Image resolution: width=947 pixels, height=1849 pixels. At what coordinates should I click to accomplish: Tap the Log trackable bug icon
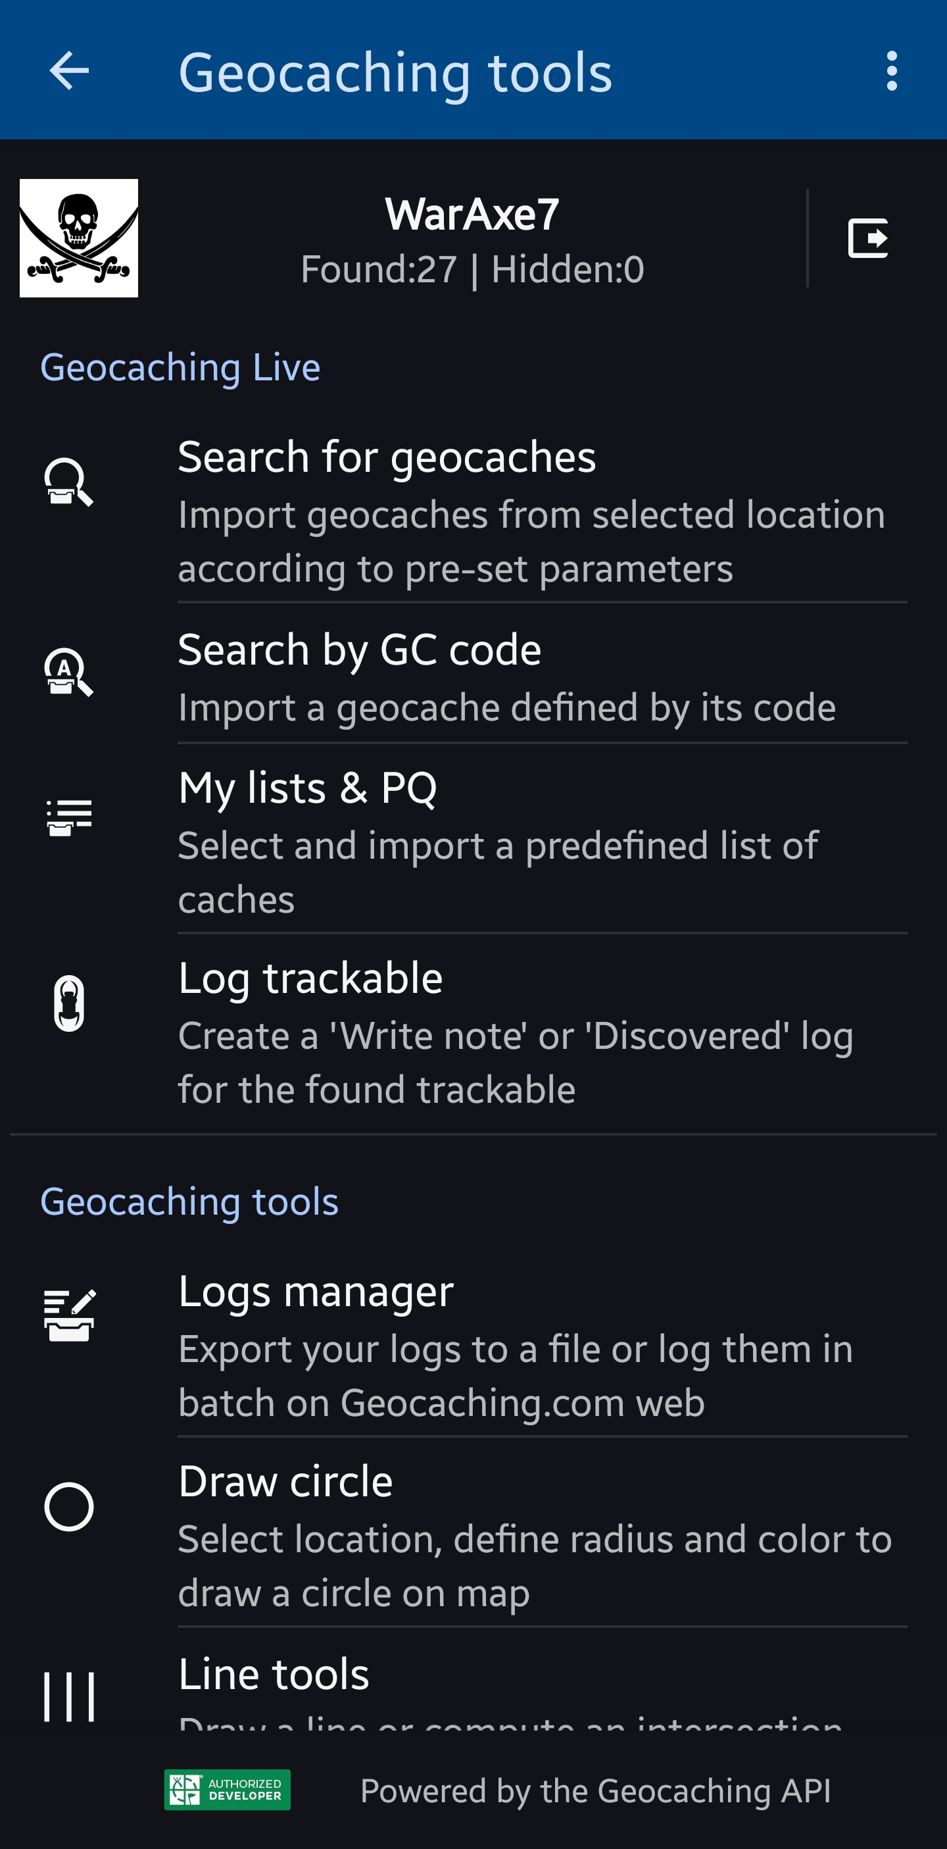coord(69,1003)
